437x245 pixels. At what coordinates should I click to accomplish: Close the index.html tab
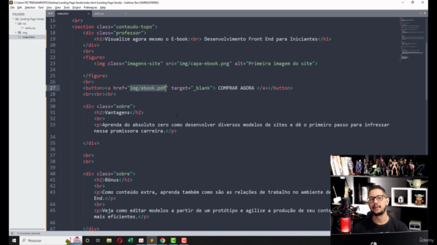89,14
